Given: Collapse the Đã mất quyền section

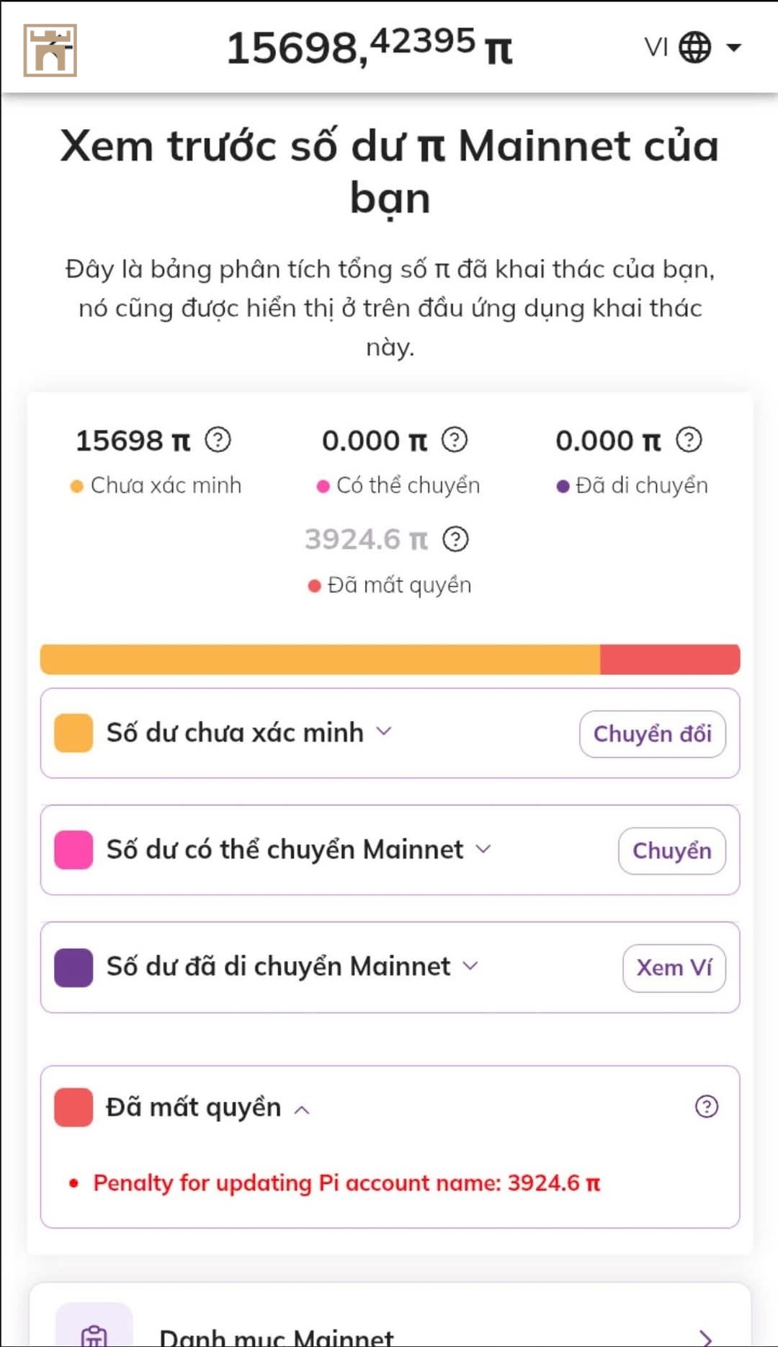Looking at the screenshot, I should click(x=302, y=1109).
